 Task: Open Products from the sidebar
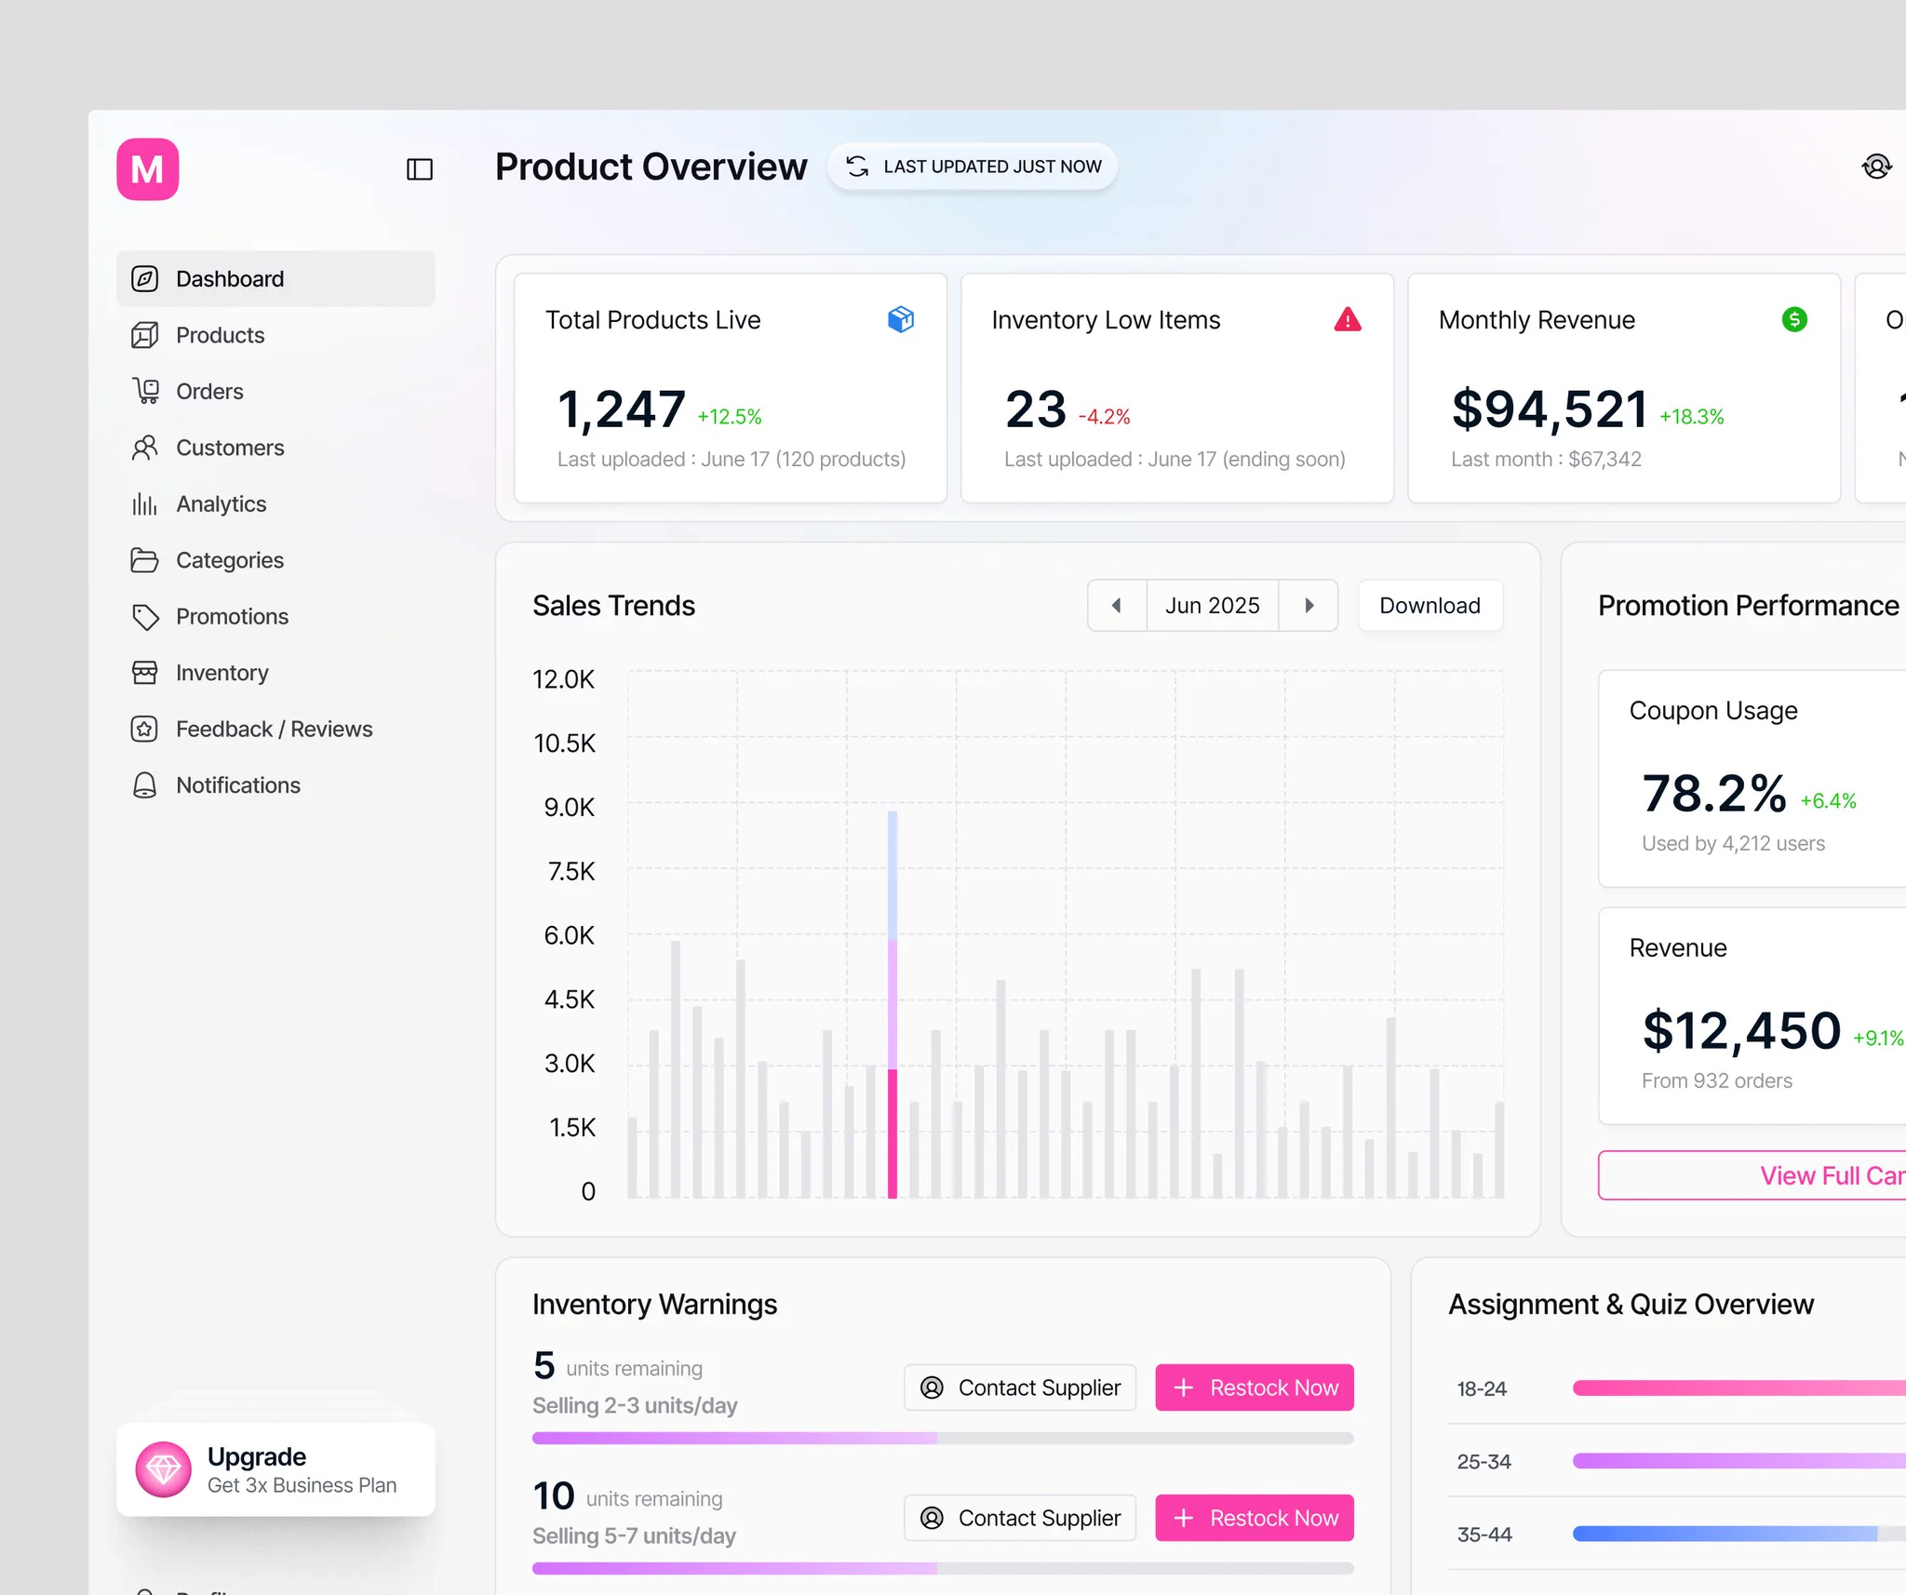pos(275,335)
